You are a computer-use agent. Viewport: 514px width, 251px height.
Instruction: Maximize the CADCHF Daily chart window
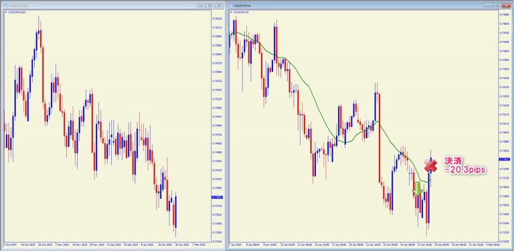tap(209, 5)
